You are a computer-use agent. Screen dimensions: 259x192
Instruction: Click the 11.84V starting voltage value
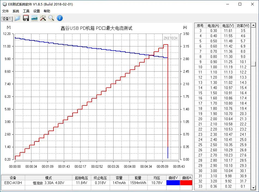[81, 183]
